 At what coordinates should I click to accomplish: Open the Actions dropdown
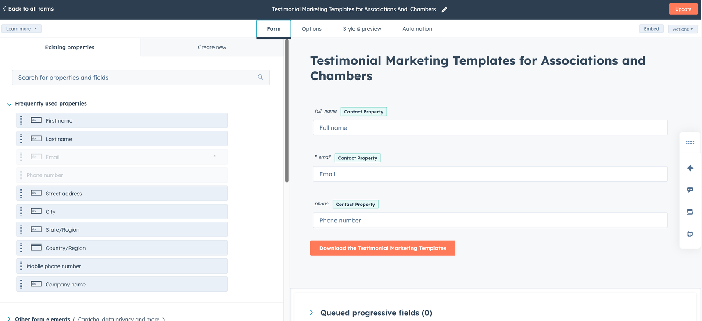click(x=683, y=29)
